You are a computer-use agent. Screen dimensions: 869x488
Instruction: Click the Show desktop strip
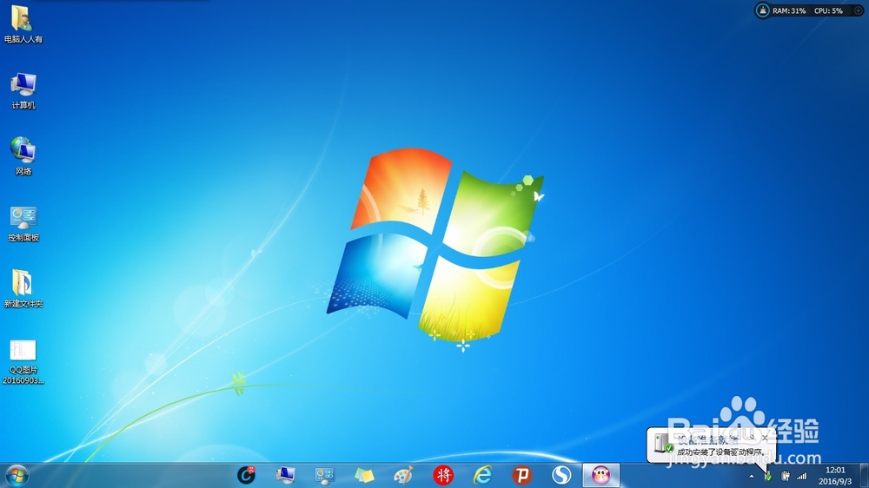pos(864,476)
